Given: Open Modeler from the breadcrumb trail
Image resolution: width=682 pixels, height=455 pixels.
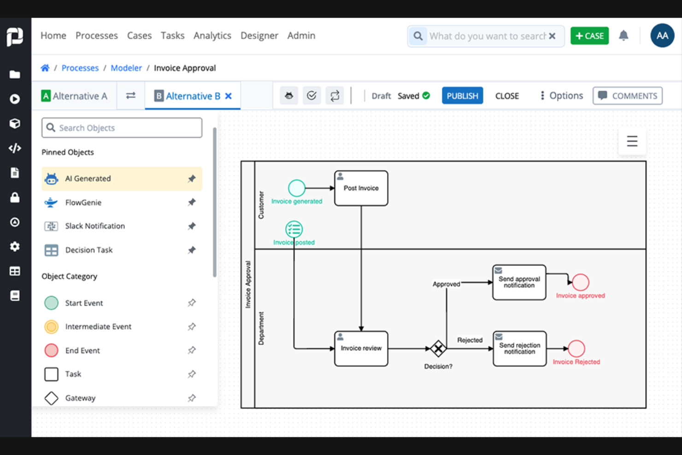Looking at the screenshot, I should point(126,68).
